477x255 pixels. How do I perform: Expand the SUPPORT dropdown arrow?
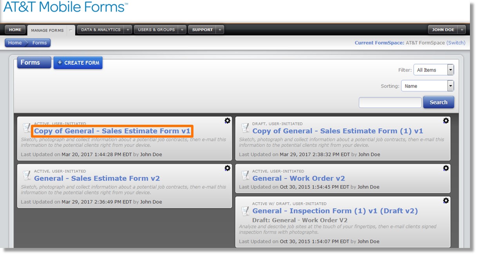(220, 30)
